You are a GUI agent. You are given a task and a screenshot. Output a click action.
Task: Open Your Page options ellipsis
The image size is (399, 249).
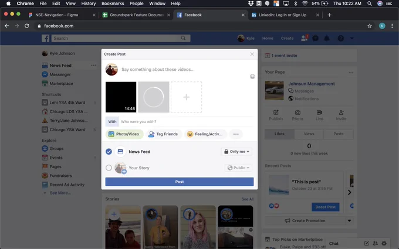tap(351, 73)
